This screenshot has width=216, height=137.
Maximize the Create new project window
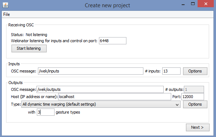[193, 4]
